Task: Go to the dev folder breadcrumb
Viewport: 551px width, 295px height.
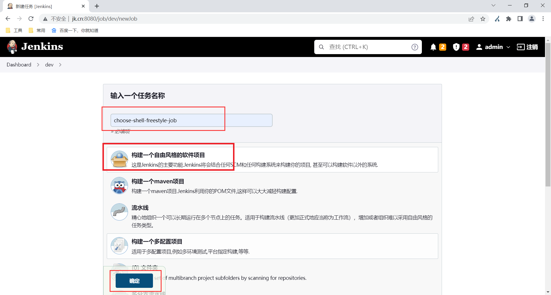Action: [49, 65]
